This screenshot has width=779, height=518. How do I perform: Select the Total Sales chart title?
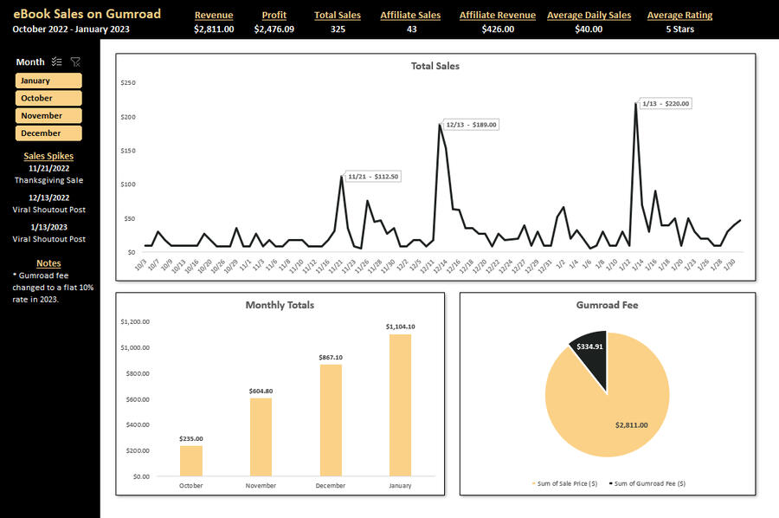pos(435,66)
